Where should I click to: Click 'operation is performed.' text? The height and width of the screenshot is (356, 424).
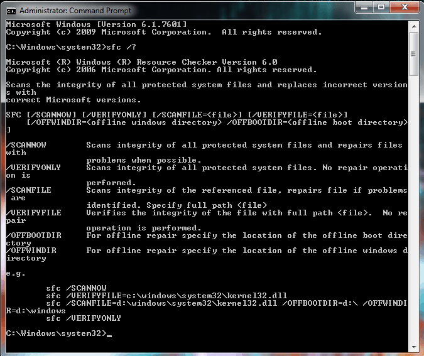click(x=144, y=228)
